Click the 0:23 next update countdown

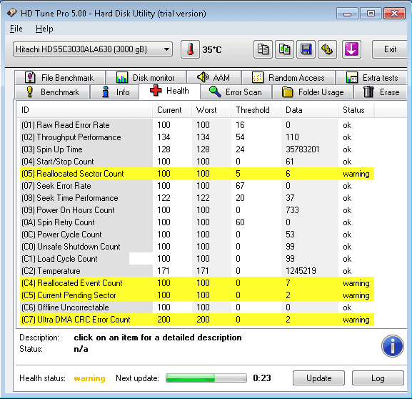click(262, 378)
